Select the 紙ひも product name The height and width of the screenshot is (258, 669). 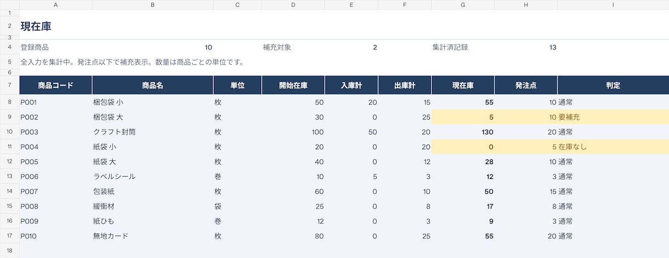pyautogui.click(x=104, y=221)
